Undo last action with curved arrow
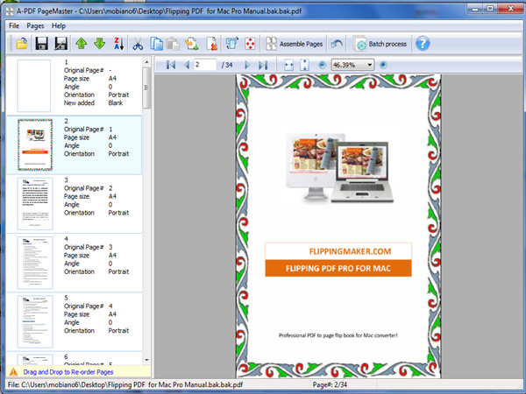The width and height of the screenshot is (526, 394). (337, 44)
